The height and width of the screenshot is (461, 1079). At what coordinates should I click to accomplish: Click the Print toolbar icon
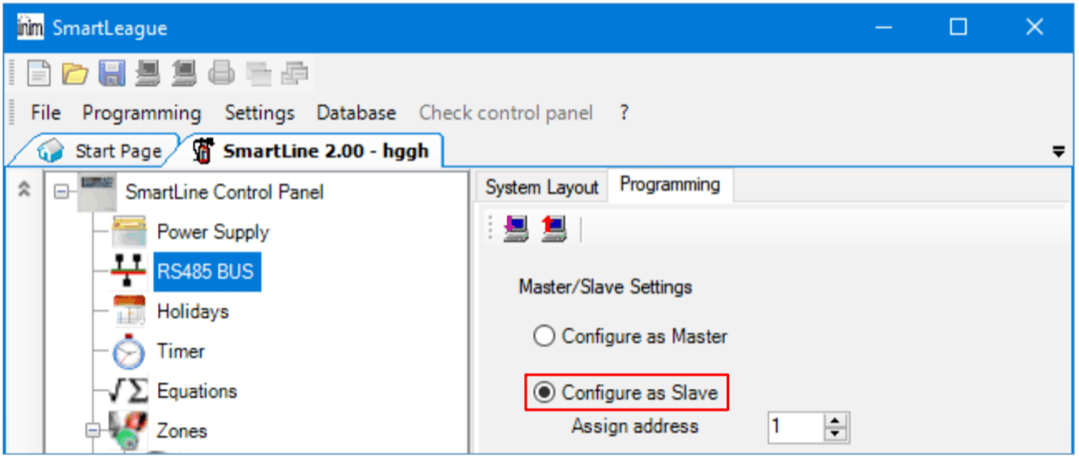pos(222,73)
